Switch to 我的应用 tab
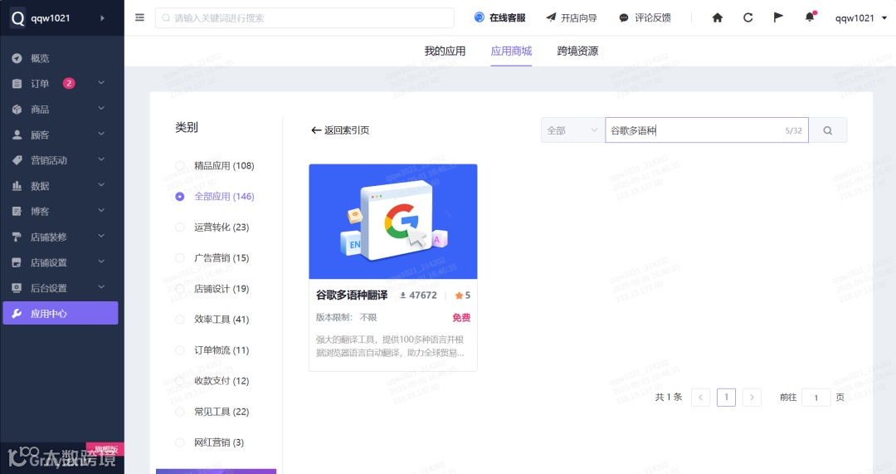This screenshot has height=474, width=896. coord(445,51)
